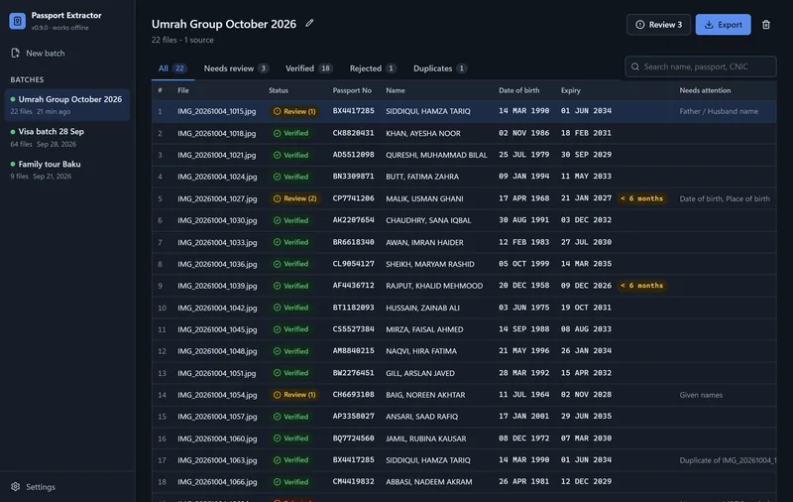Click the Expiry column header

pyautogui.click(x=571, y=90)
